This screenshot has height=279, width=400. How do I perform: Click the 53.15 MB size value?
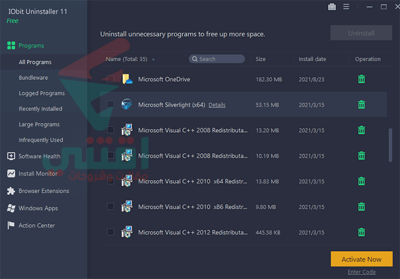click(x=267, y=105)
